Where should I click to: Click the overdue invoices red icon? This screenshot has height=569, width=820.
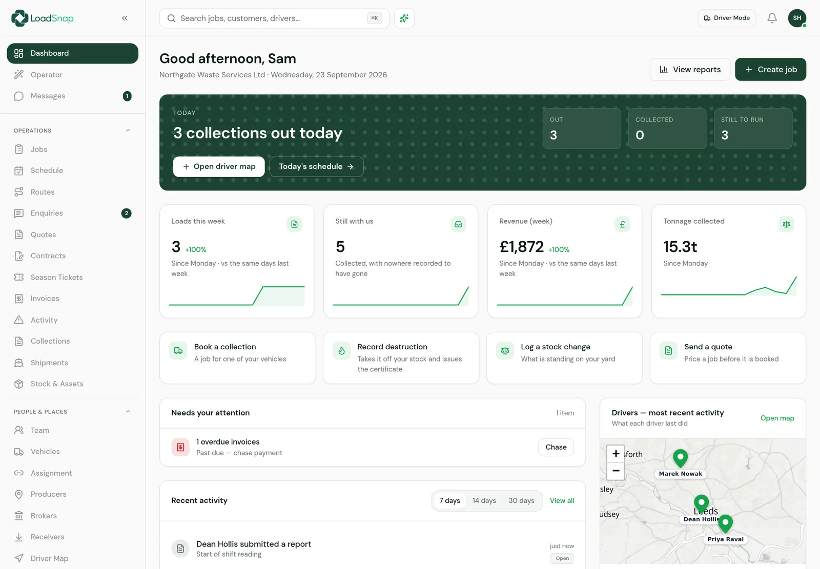(x=180, y=447)
